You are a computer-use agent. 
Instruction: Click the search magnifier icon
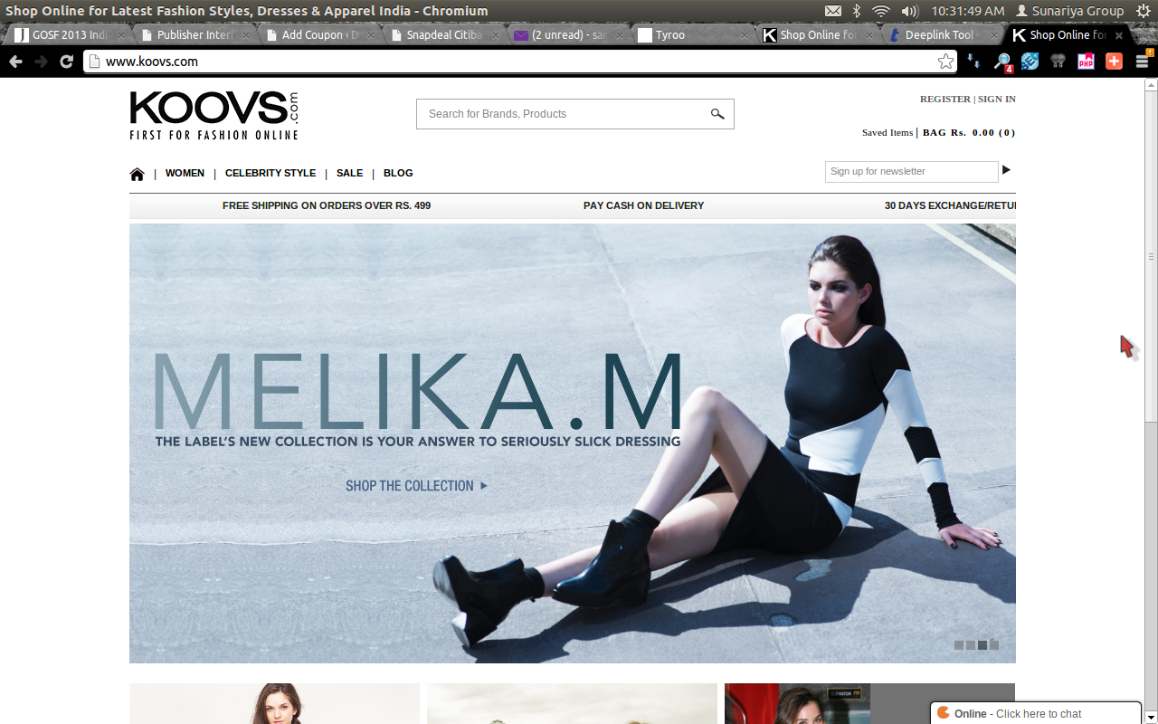717,114
